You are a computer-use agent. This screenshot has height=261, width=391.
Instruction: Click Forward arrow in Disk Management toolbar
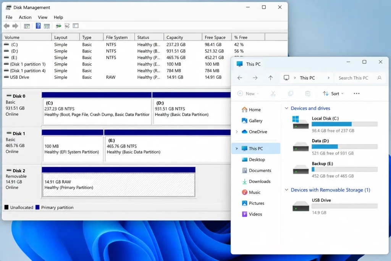coord(15,26)
